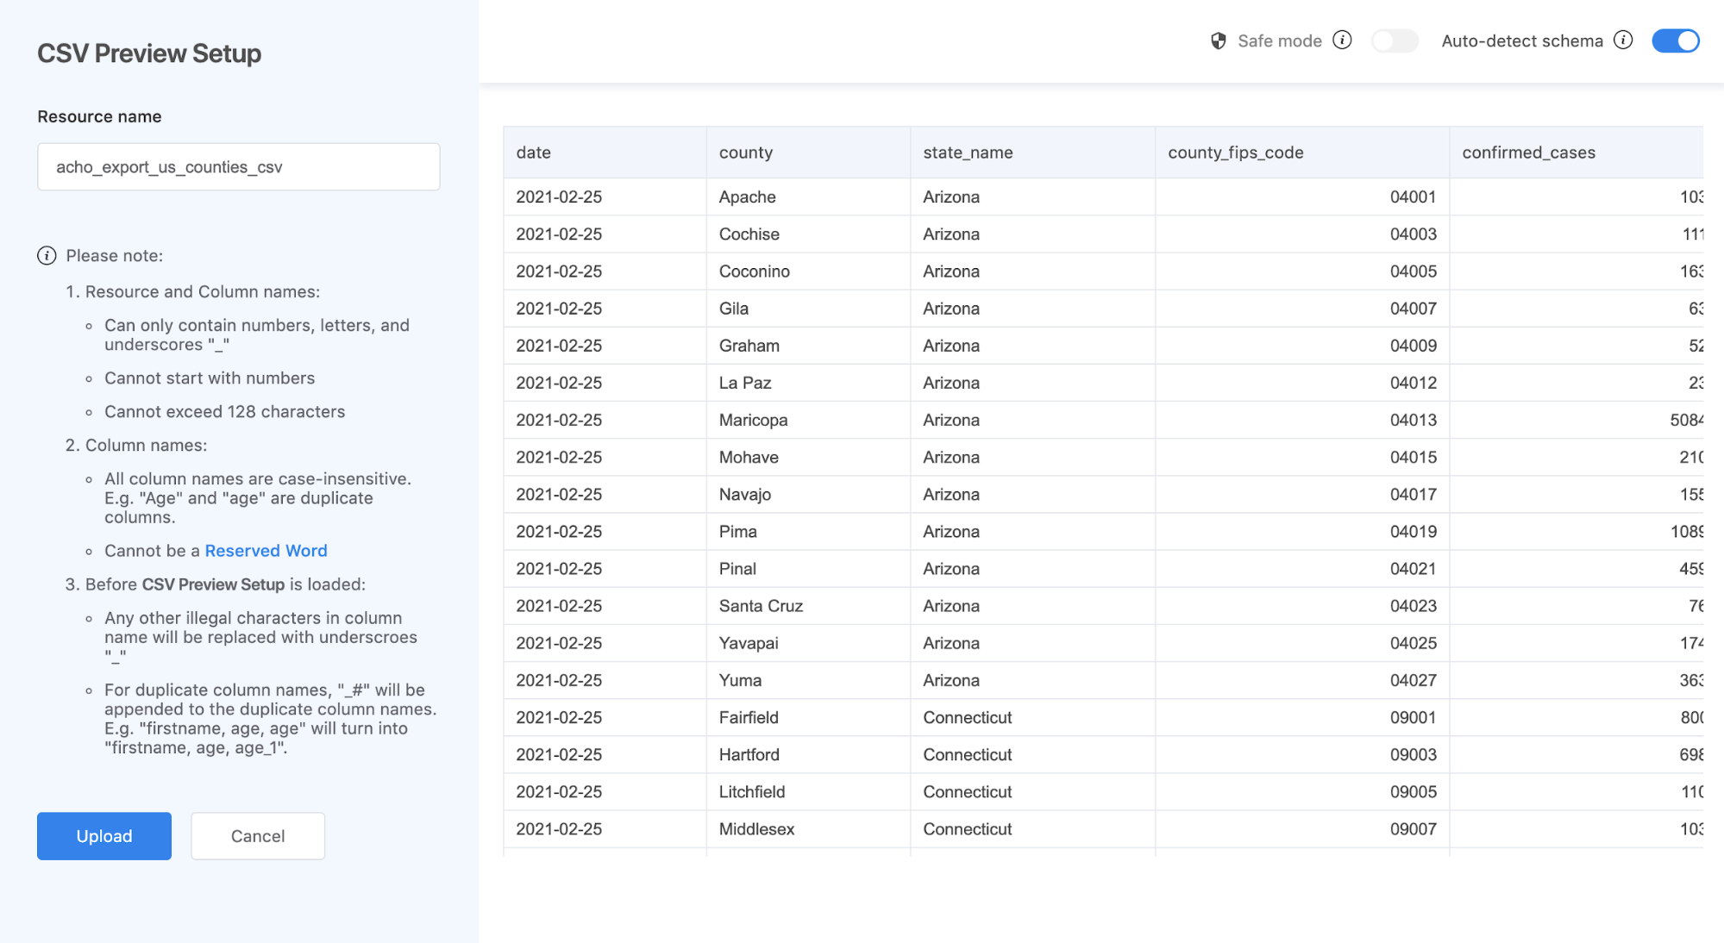
Task: Select the county column header
Action: pyautogui.click(x=746, y=153)
